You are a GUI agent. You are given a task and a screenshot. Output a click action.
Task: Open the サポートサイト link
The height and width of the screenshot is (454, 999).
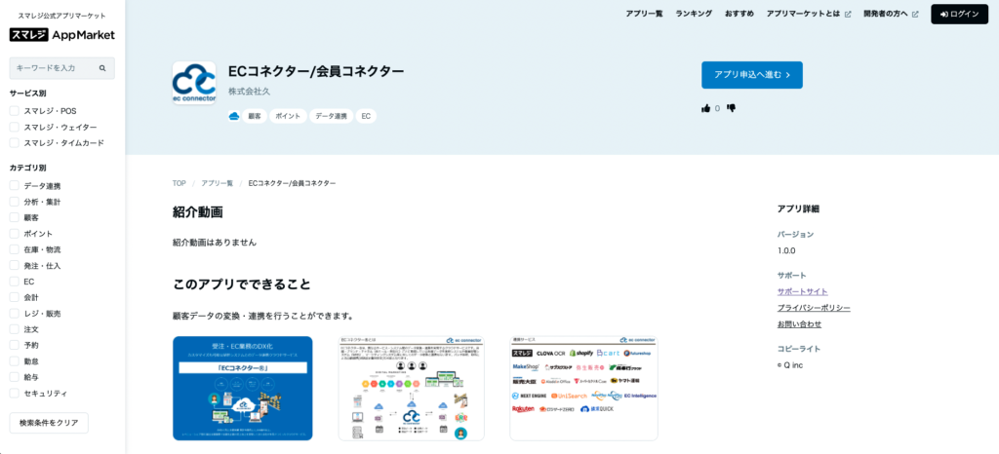click(x=802, y=292)
